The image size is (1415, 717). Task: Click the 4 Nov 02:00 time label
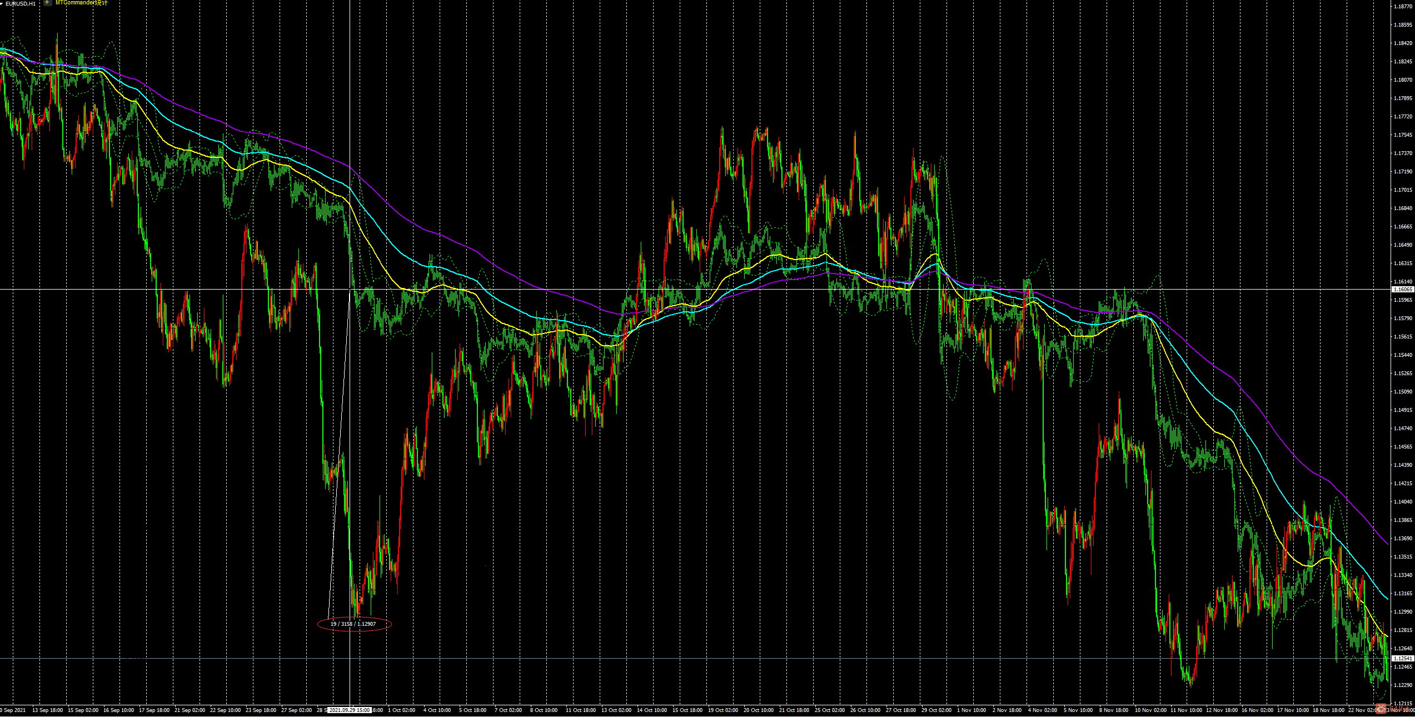coord(1043,710)
